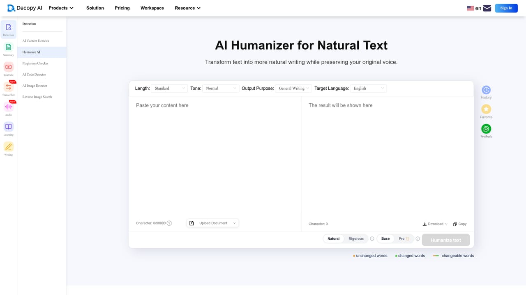526x295 pixels.
Task: Open the Favorite star icon
Action: pos(486,109)
